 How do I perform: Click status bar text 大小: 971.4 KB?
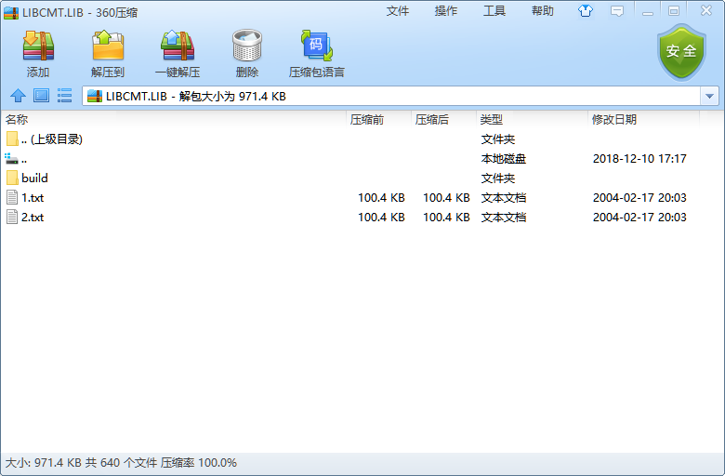44,463
